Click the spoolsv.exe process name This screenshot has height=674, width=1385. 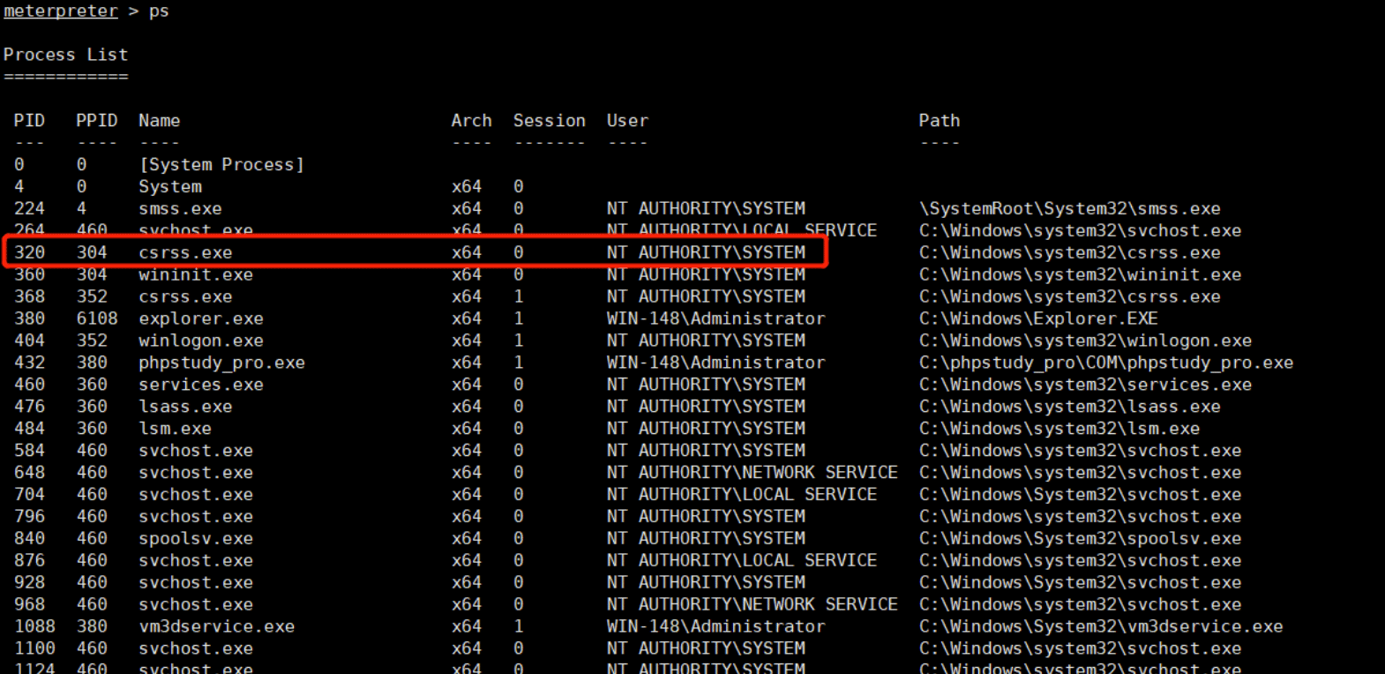click(196, 538)
